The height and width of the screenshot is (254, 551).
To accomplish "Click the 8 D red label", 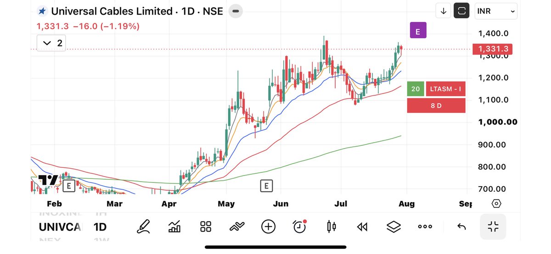I will (x=436, y=105).
